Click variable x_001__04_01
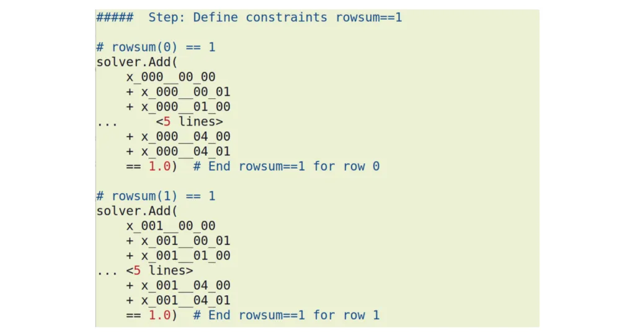 coord(185,300)
